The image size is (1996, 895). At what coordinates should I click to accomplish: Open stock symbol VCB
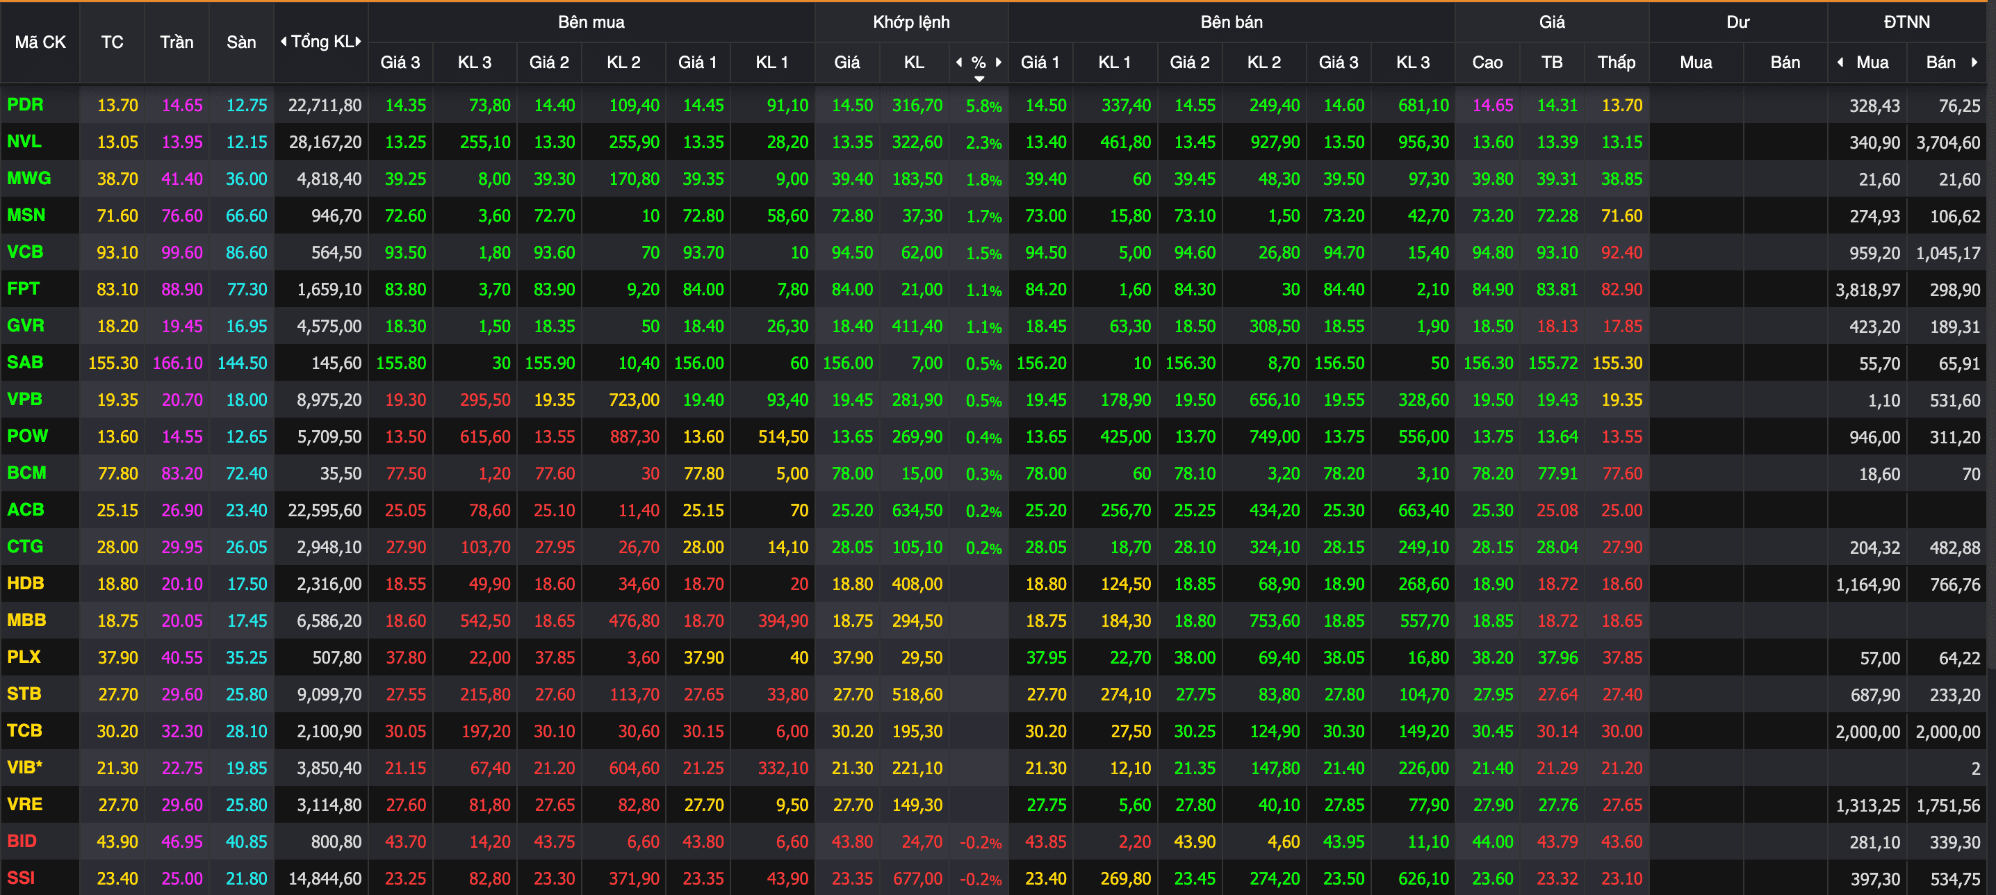[x=26, y=252]
